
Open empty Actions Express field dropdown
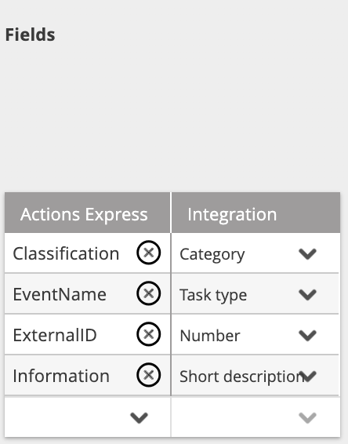[x=139, y=417]
